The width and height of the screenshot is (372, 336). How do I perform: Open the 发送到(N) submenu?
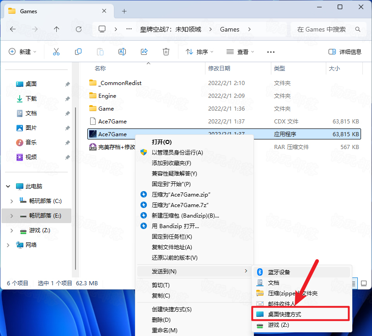(194, 271)
